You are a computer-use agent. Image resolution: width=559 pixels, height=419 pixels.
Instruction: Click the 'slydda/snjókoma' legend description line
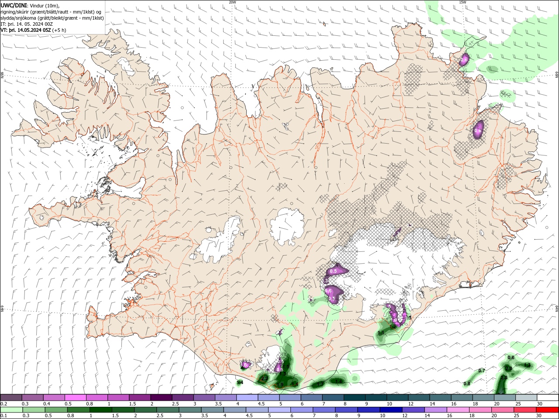pyautogui.click(x=52, y=18)
